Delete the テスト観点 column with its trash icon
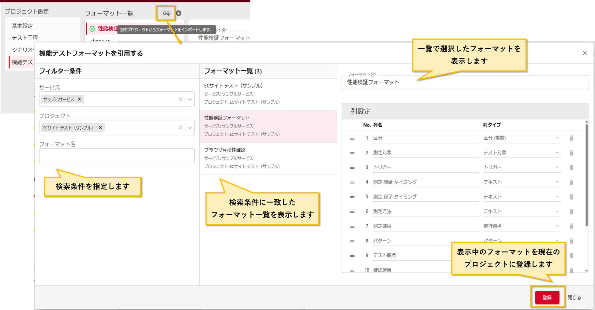Screen dimensions: 595x310 point(572,255)
